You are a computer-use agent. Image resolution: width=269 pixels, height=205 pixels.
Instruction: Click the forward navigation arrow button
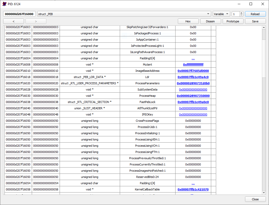[36, 21]
